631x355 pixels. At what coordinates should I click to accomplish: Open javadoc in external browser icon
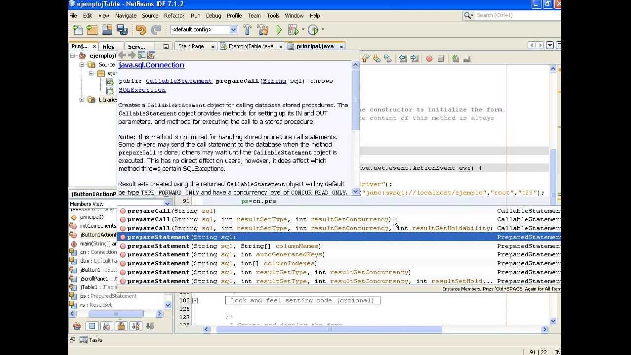tap(141, 55)
